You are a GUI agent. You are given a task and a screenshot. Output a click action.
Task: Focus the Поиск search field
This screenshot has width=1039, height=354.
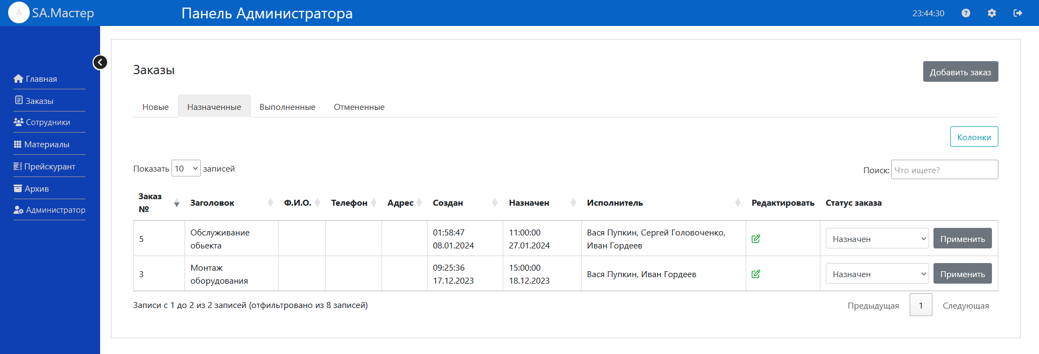[944, 170]
